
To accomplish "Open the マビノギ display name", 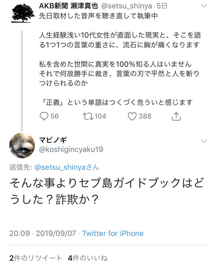I will 53,140.
